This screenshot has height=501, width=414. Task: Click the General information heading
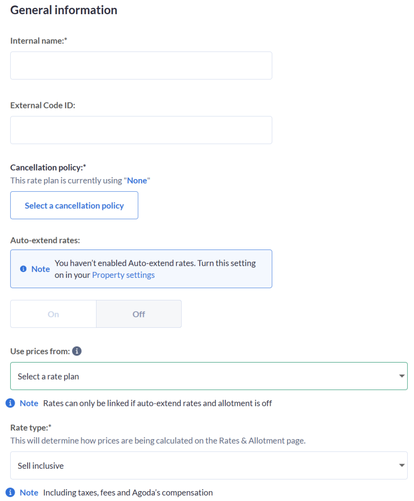pos(64,10)
